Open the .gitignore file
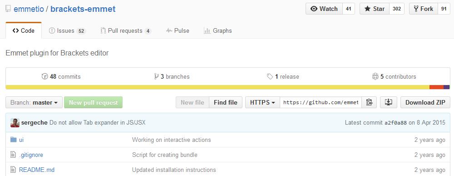Screen dimensions: 454x176 (31, 155)
